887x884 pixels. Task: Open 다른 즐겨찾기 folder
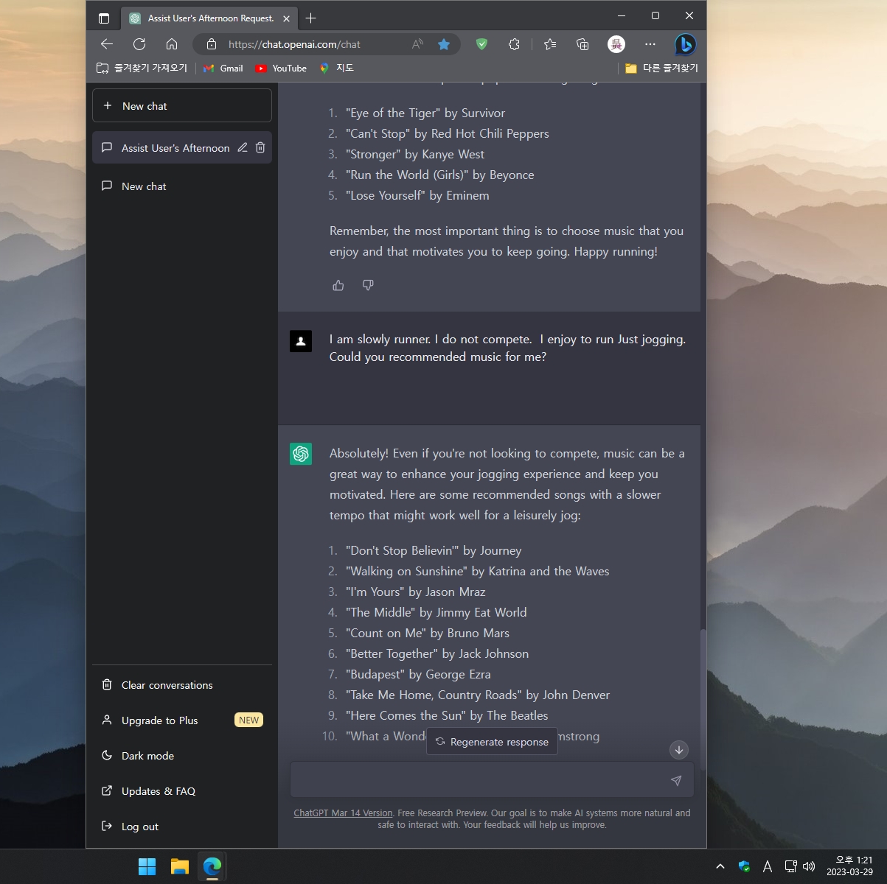point(661,68)
